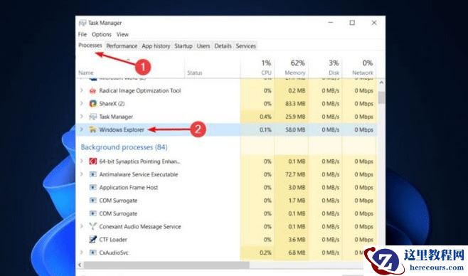Expand the 64-bit Synaptics Pointing row
The image size is (468, 276).
(x=82, y=161)
